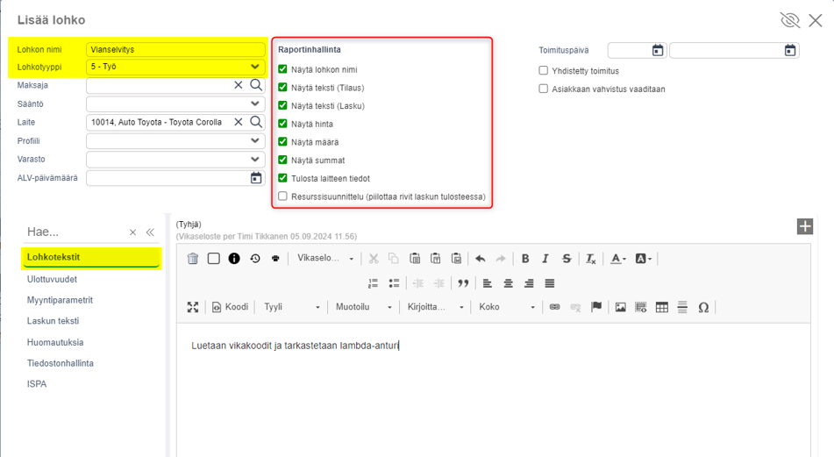Image resolution: width=834 pixels, height=457 pixels.
Task: Click the maximize editor icon
Action: coord(193,307)
